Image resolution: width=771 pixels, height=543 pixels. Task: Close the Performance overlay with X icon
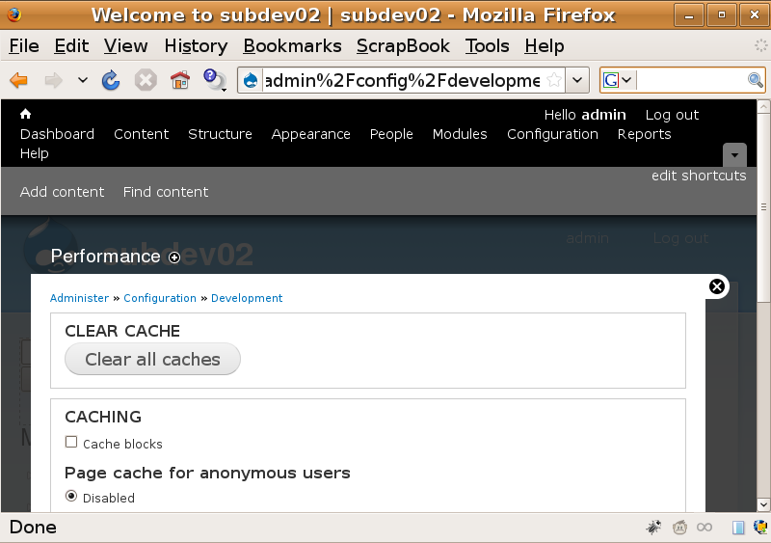point(717,286)
